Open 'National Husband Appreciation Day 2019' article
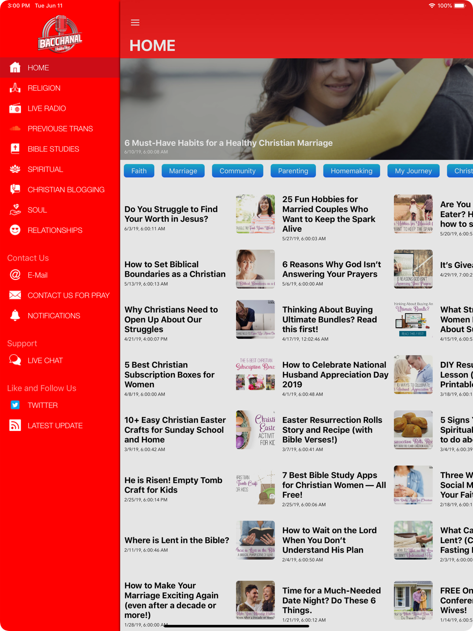Image resolution: width=473 pixels, height=631 pixels. [335, 375]
